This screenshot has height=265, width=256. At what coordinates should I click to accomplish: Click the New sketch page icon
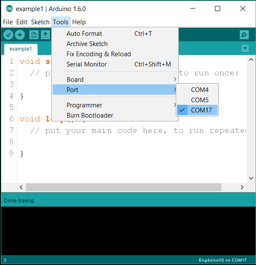click(x=34, y=35)
